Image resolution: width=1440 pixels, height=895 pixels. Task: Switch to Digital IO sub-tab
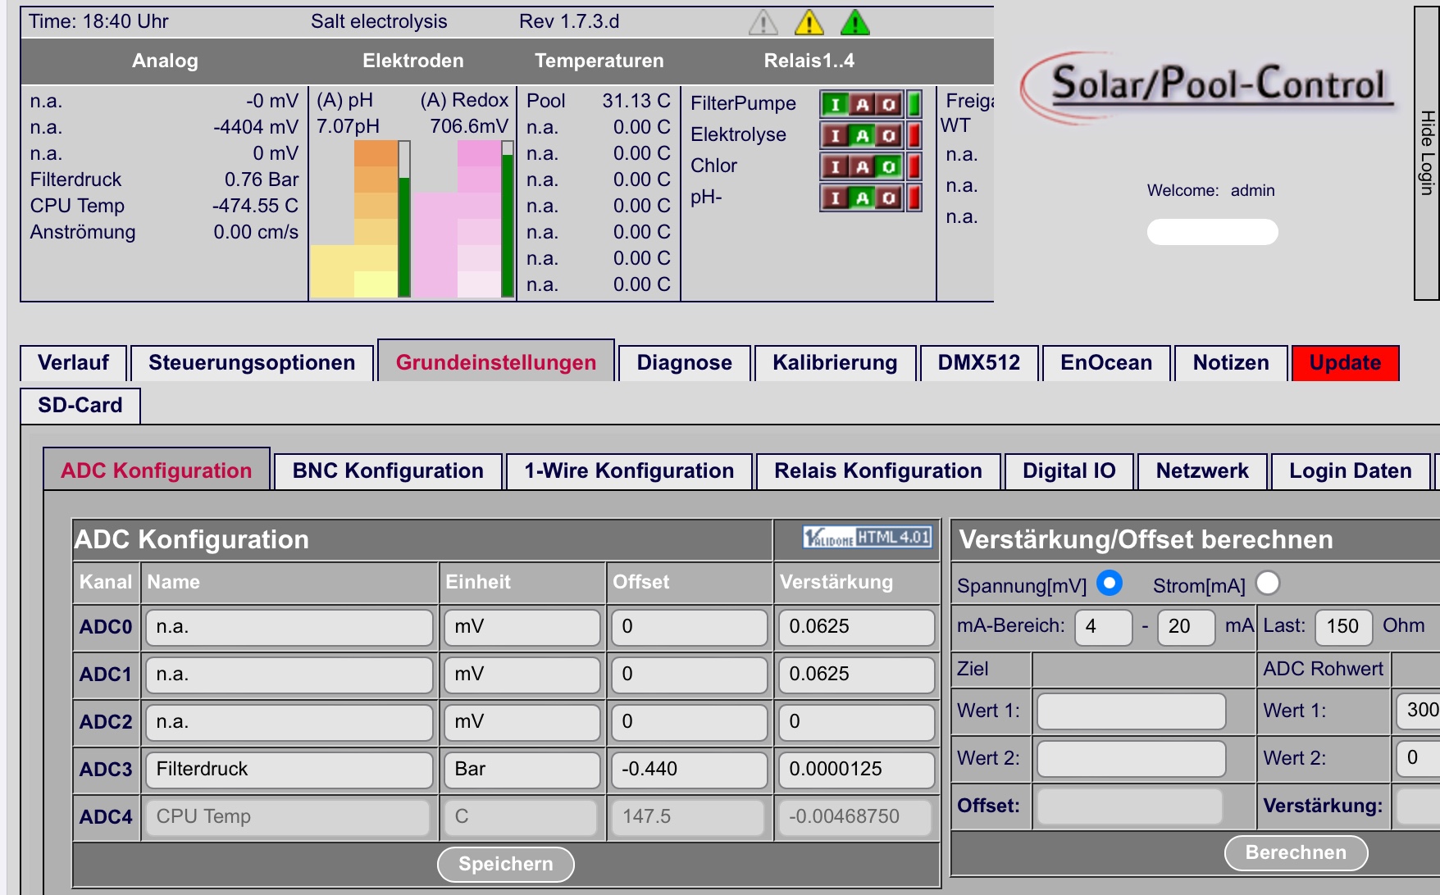[1069, 470]
